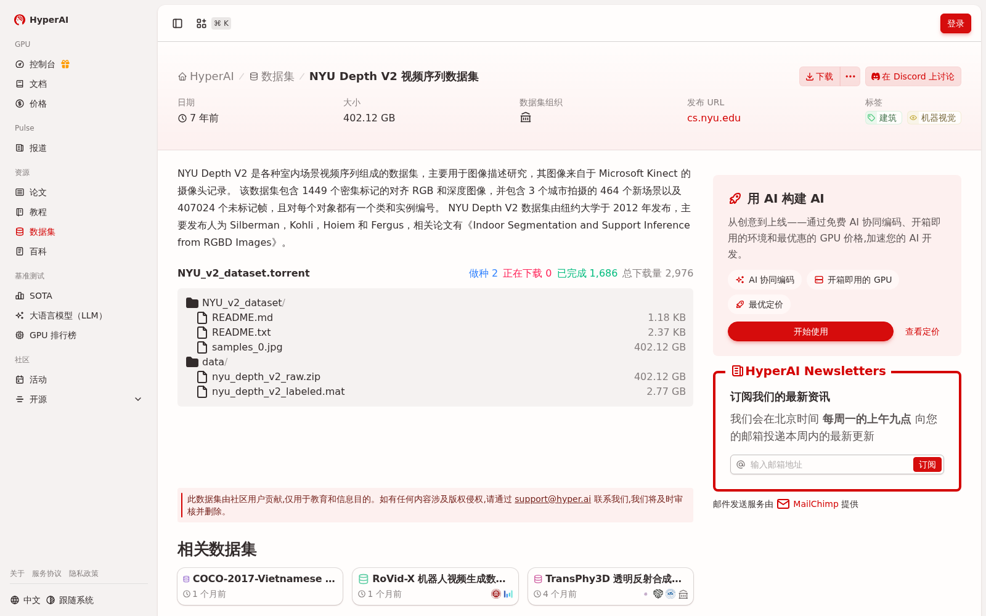Click the HyperAI logo in sidebar

pyautogui.click(x=41, y=20)
